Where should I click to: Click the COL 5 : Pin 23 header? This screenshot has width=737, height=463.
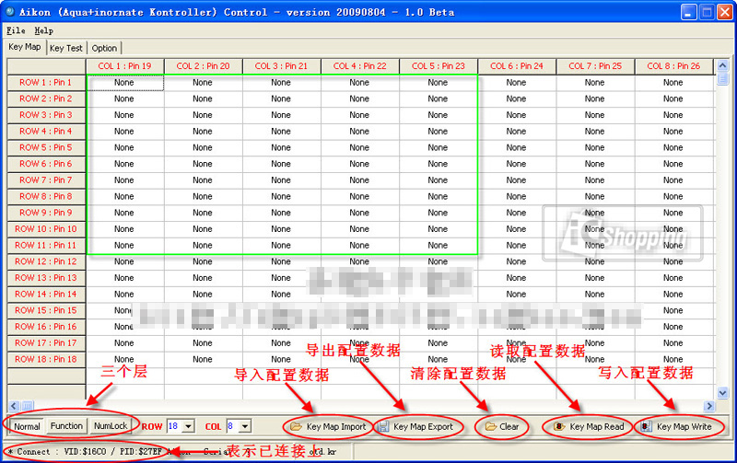[438, 66]
